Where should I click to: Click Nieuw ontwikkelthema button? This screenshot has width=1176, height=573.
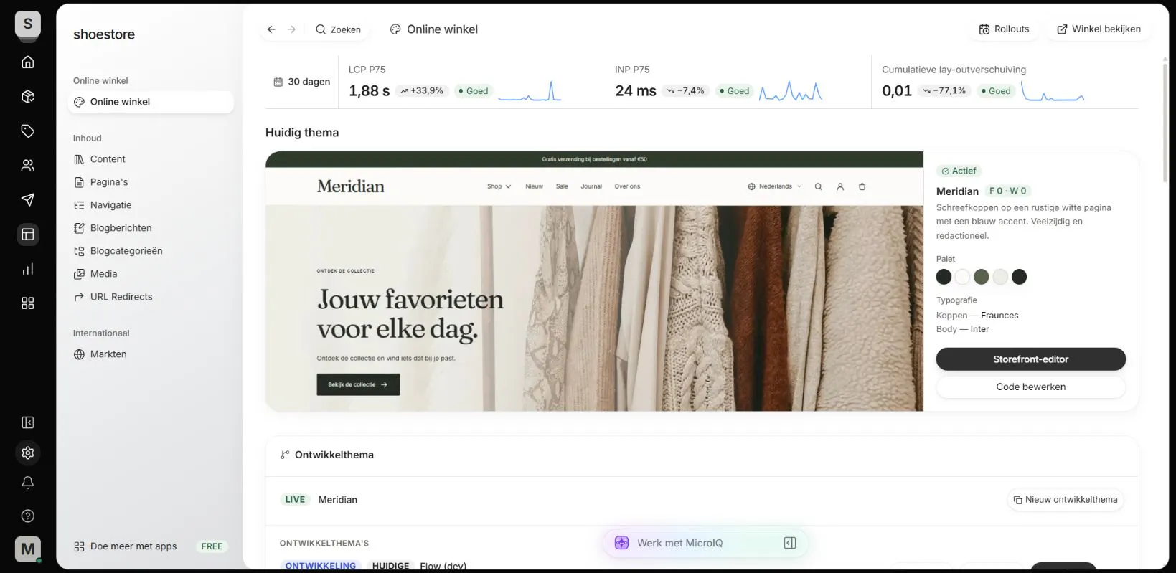coord(1066,500)
